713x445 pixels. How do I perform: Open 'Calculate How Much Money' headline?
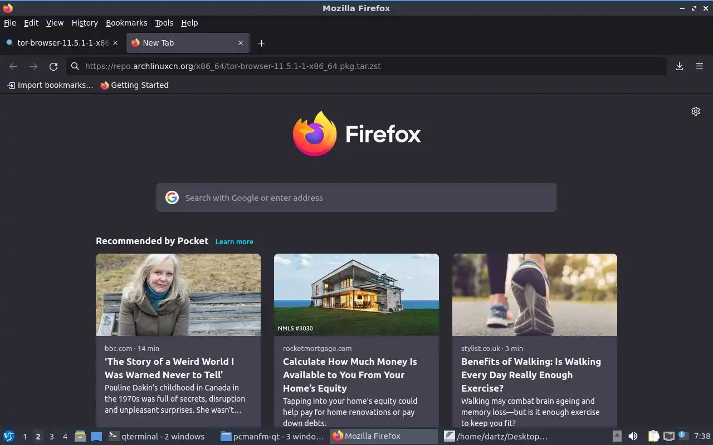click(x=350, y=375)
